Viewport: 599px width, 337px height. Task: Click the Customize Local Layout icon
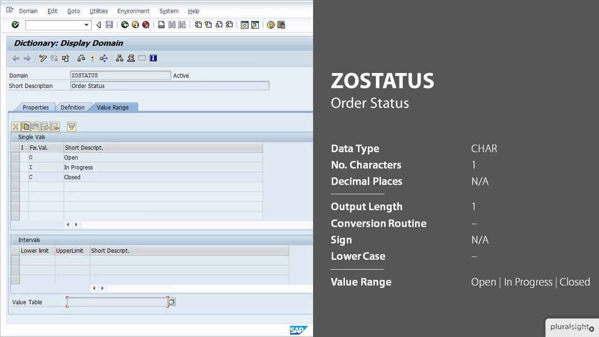pos(281,25)
